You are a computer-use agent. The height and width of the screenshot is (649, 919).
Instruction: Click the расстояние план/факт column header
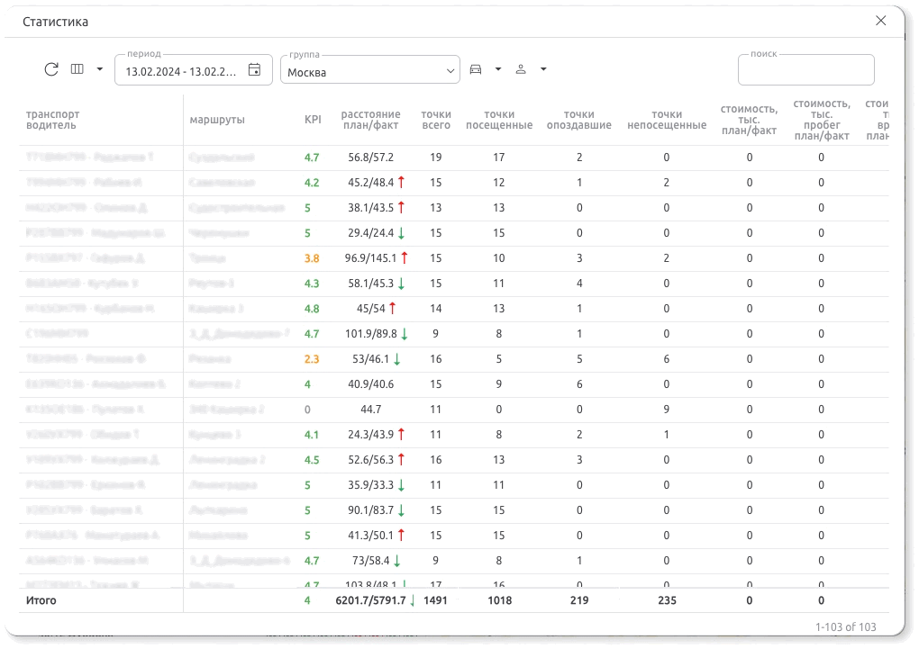tap(370, 120)
